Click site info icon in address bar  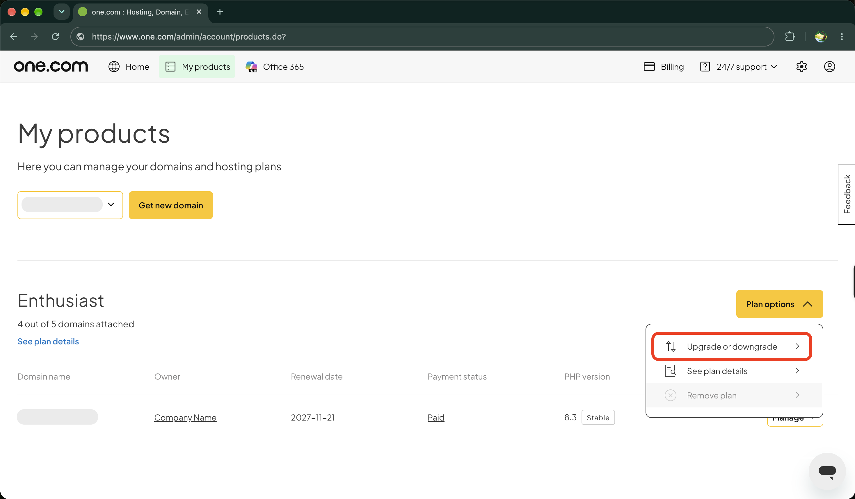coord(80,37)
